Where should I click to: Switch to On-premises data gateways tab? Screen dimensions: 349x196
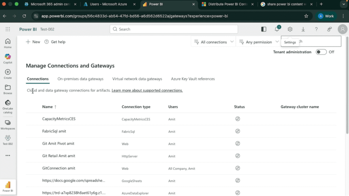[80, 79]
